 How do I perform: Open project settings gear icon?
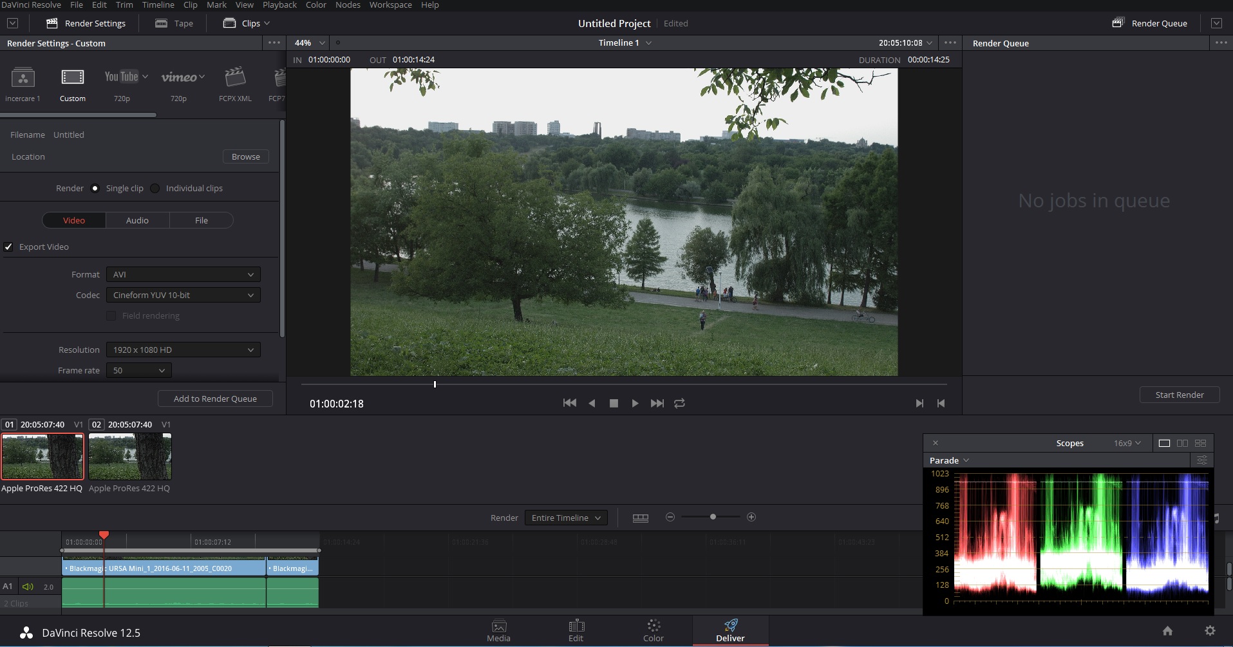click(x=1210, y=631)
